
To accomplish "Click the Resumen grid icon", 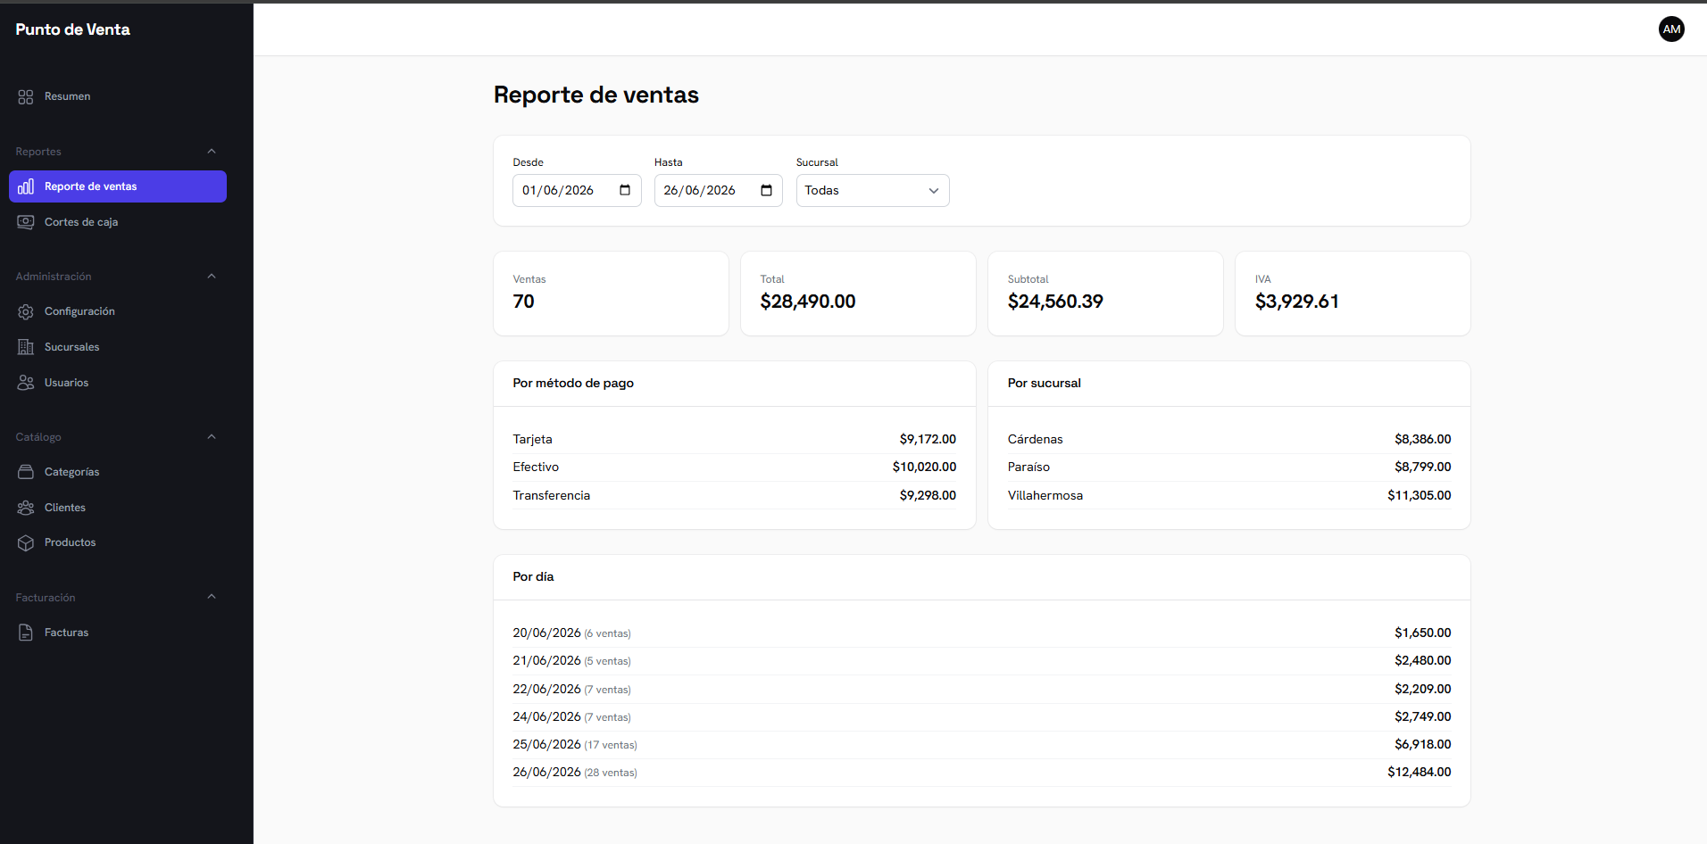I will pyautogui.click(x=26, y=96).
